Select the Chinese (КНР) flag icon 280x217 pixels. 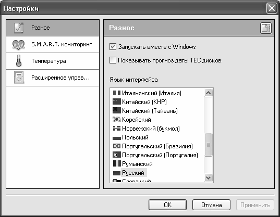pyautogui.click(x=117, y=101)
